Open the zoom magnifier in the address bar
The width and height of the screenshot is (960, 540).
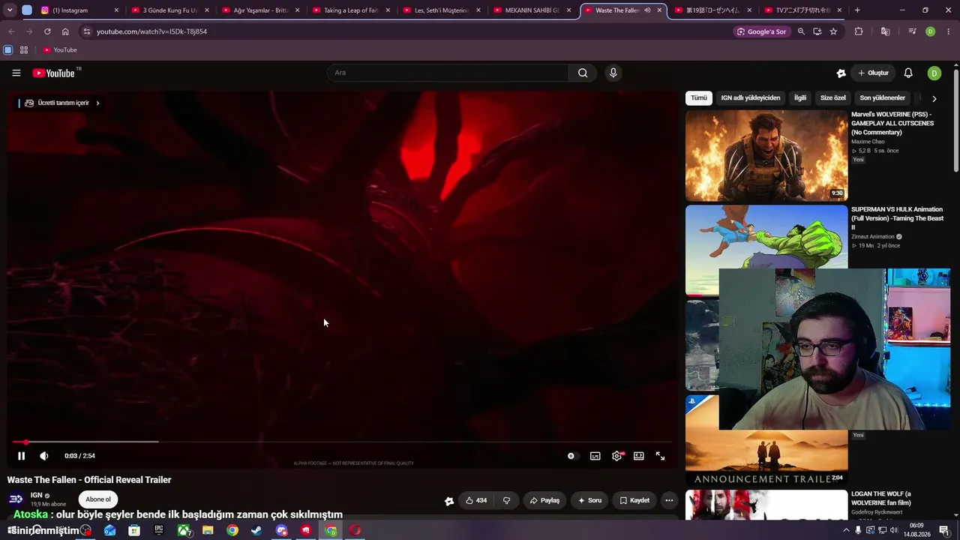801,31
